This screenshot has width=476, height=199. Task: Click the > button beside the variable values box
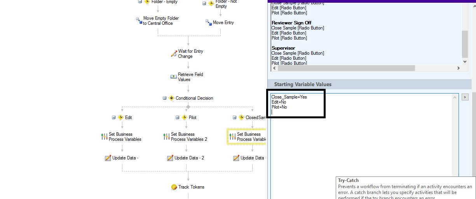(x=465, y=97)
